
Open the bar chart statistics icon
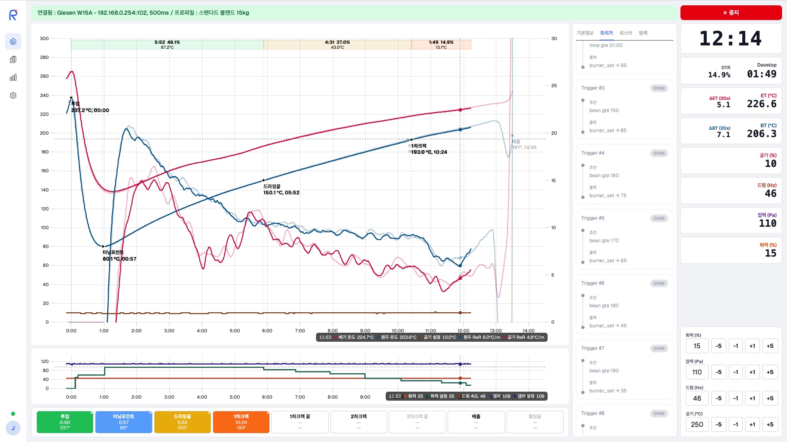coord(13,77)
